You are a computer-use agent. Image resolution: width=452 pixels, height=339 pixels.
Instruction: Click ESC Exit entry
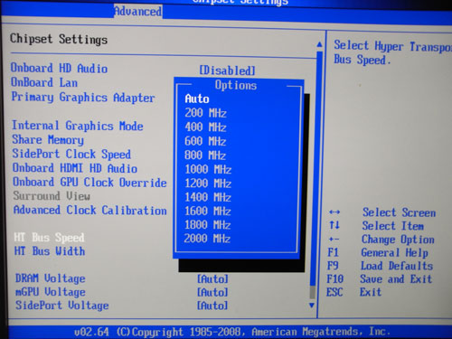354,292
